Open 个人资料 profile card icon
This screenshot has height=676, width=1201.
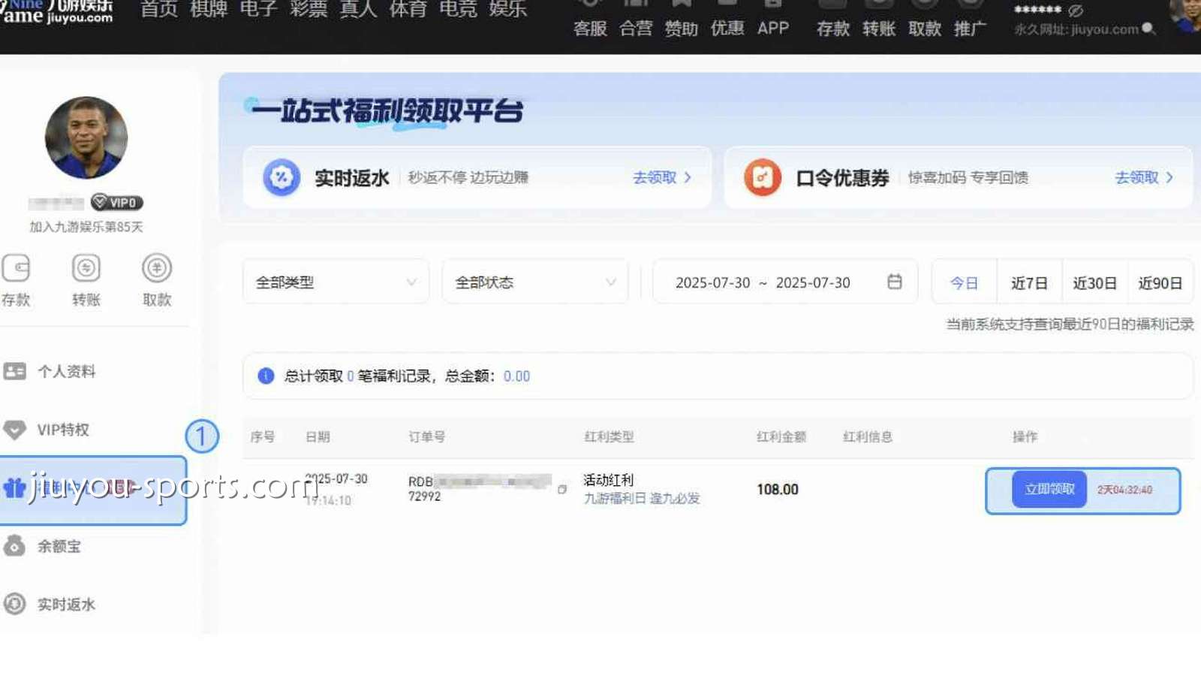coord(15,371)
